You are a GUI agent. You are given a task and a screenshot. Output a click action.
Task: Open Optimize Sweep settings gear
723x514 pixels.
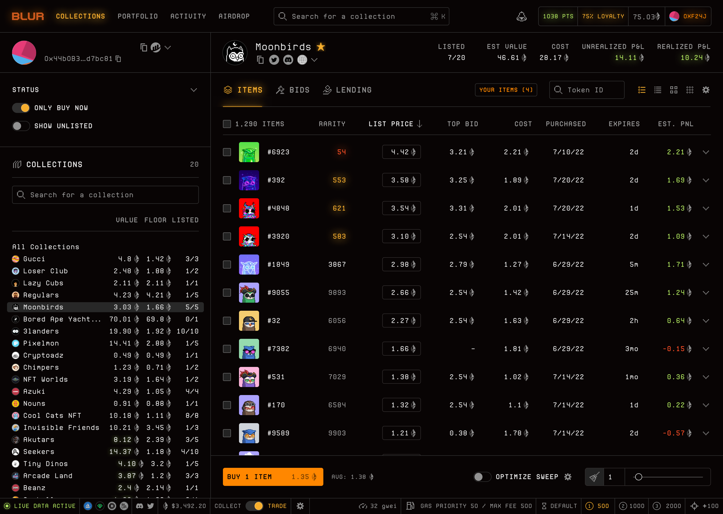[568, 477]
